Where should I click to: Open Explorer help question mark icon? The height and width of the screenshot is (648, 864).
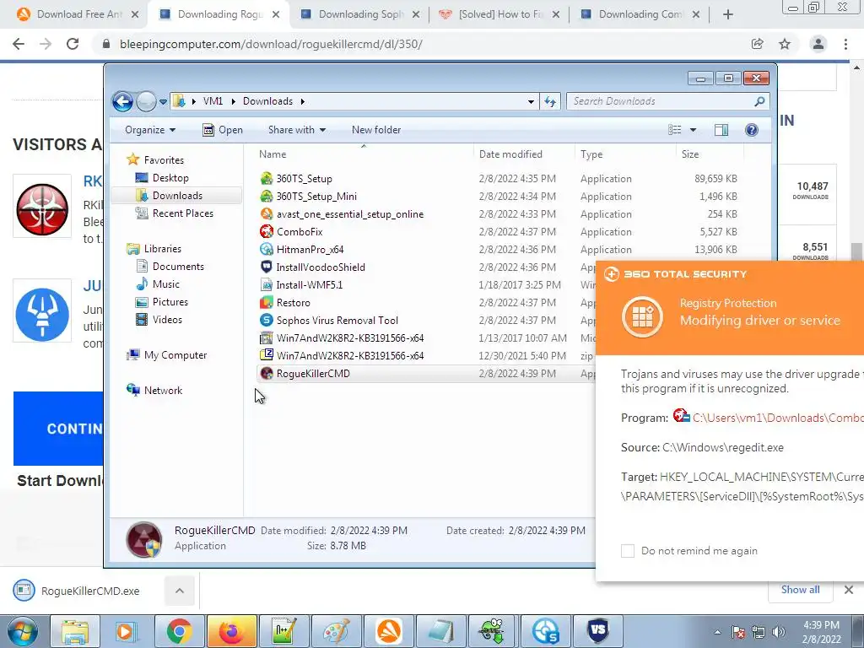pyautogui.click(x=751, y=130)
